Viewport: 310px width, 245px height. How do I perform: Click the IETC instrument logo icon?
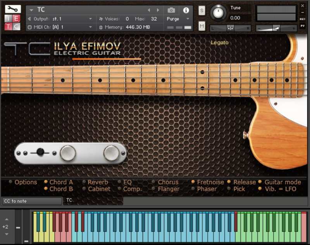(12, 22)
